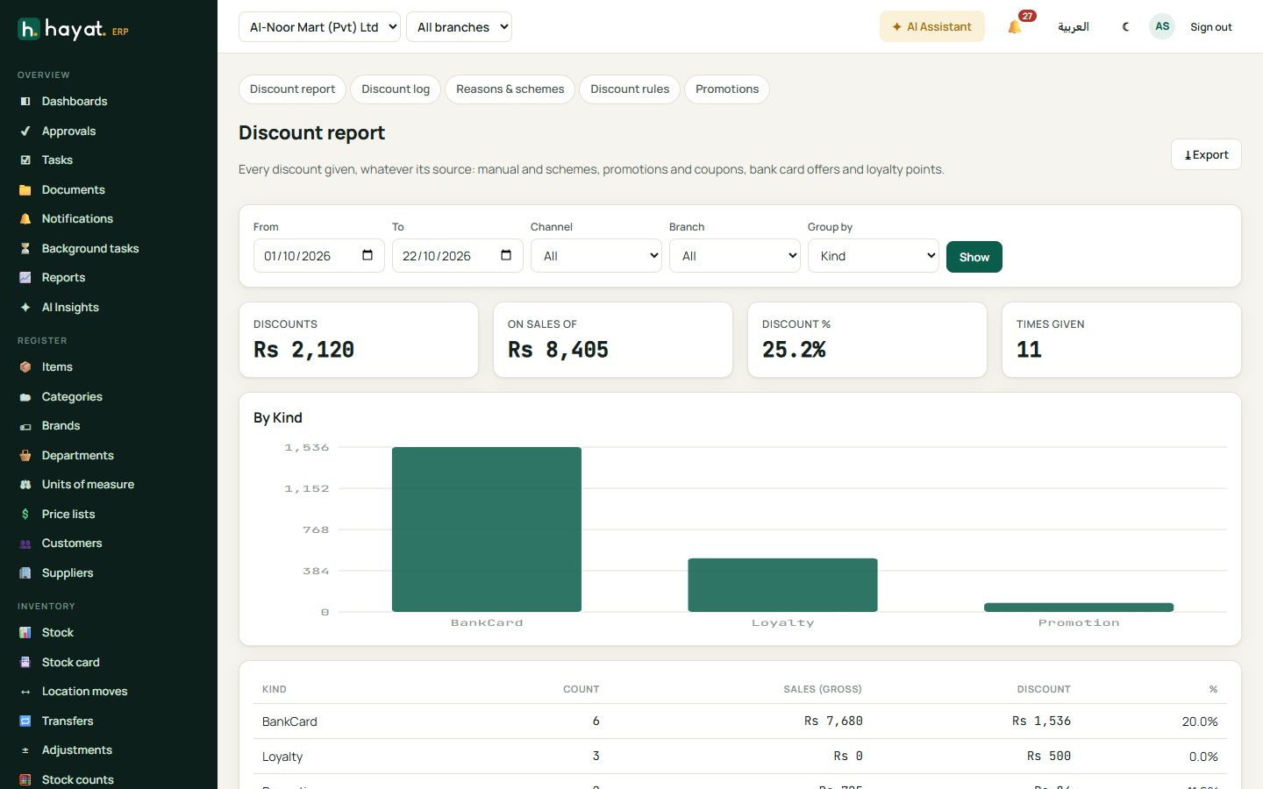
Task: Click the Notifications bell in sidebar
Action: point(25,219)
